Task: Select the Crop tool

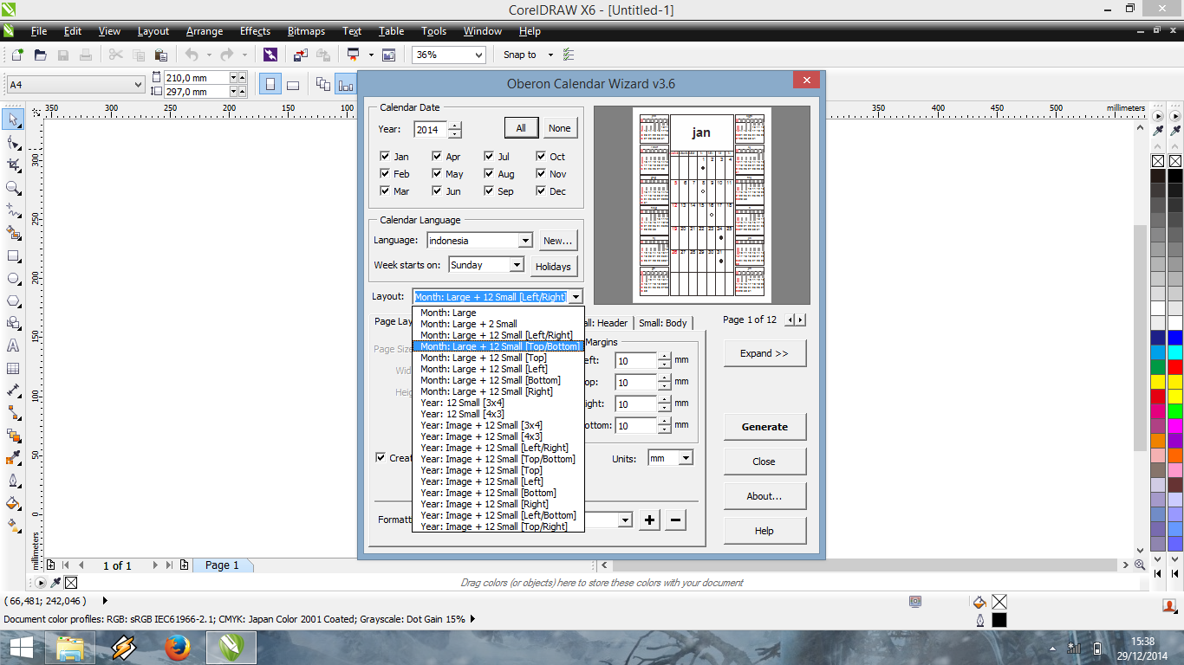Action: pos(13,165)
